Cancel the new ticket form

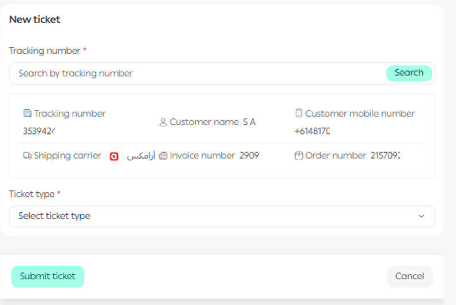coord(410,276)
